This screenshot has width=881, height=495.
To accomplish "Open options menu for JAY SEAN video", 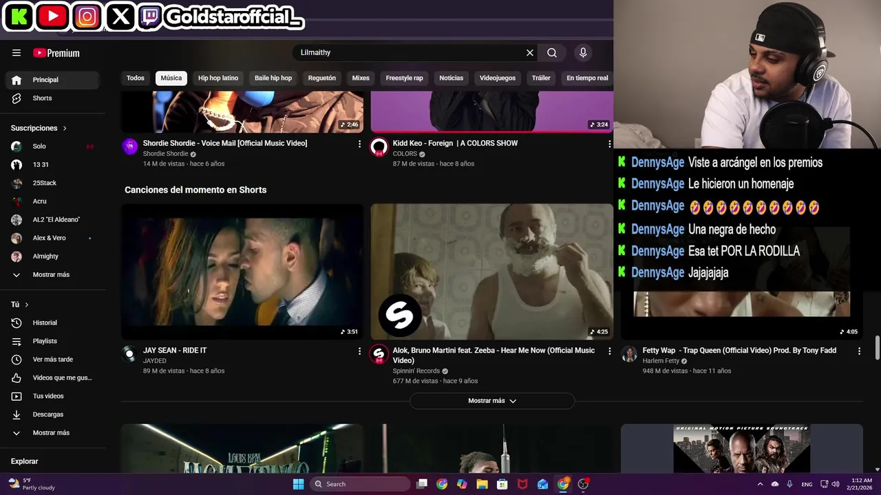I will tap(359, 351).
